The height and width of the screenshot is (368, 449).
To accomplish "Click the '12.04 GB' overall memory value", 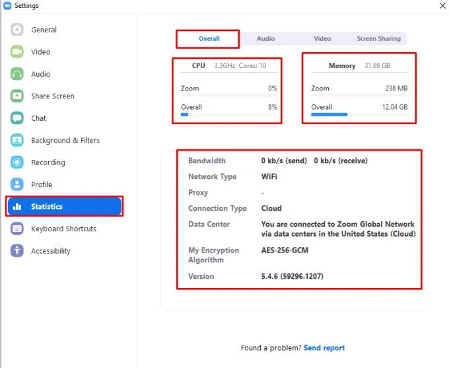I will pos(395,107).
